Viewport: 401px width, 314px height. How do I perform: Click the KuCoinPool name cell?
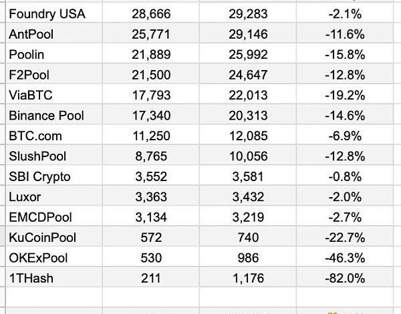pyautogui.click(x=54, y=237)
